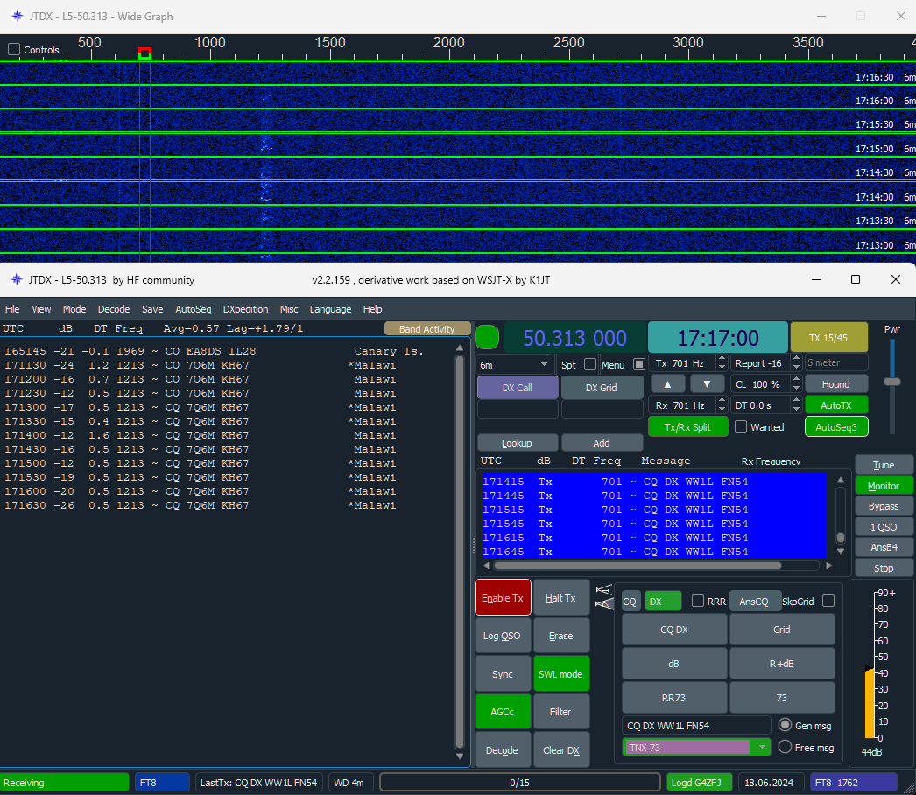Select Free msg radio button

coord(786,747)
